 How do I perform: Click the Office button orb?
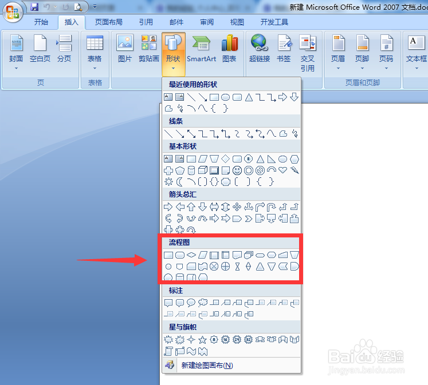click(13, 12)
